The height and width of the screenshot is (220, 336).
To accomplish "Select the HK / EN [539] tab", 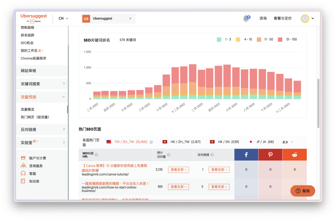I will (228, 142).
